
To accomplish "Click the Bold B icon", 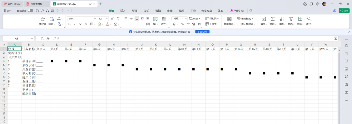I will [x=69, y=24].
